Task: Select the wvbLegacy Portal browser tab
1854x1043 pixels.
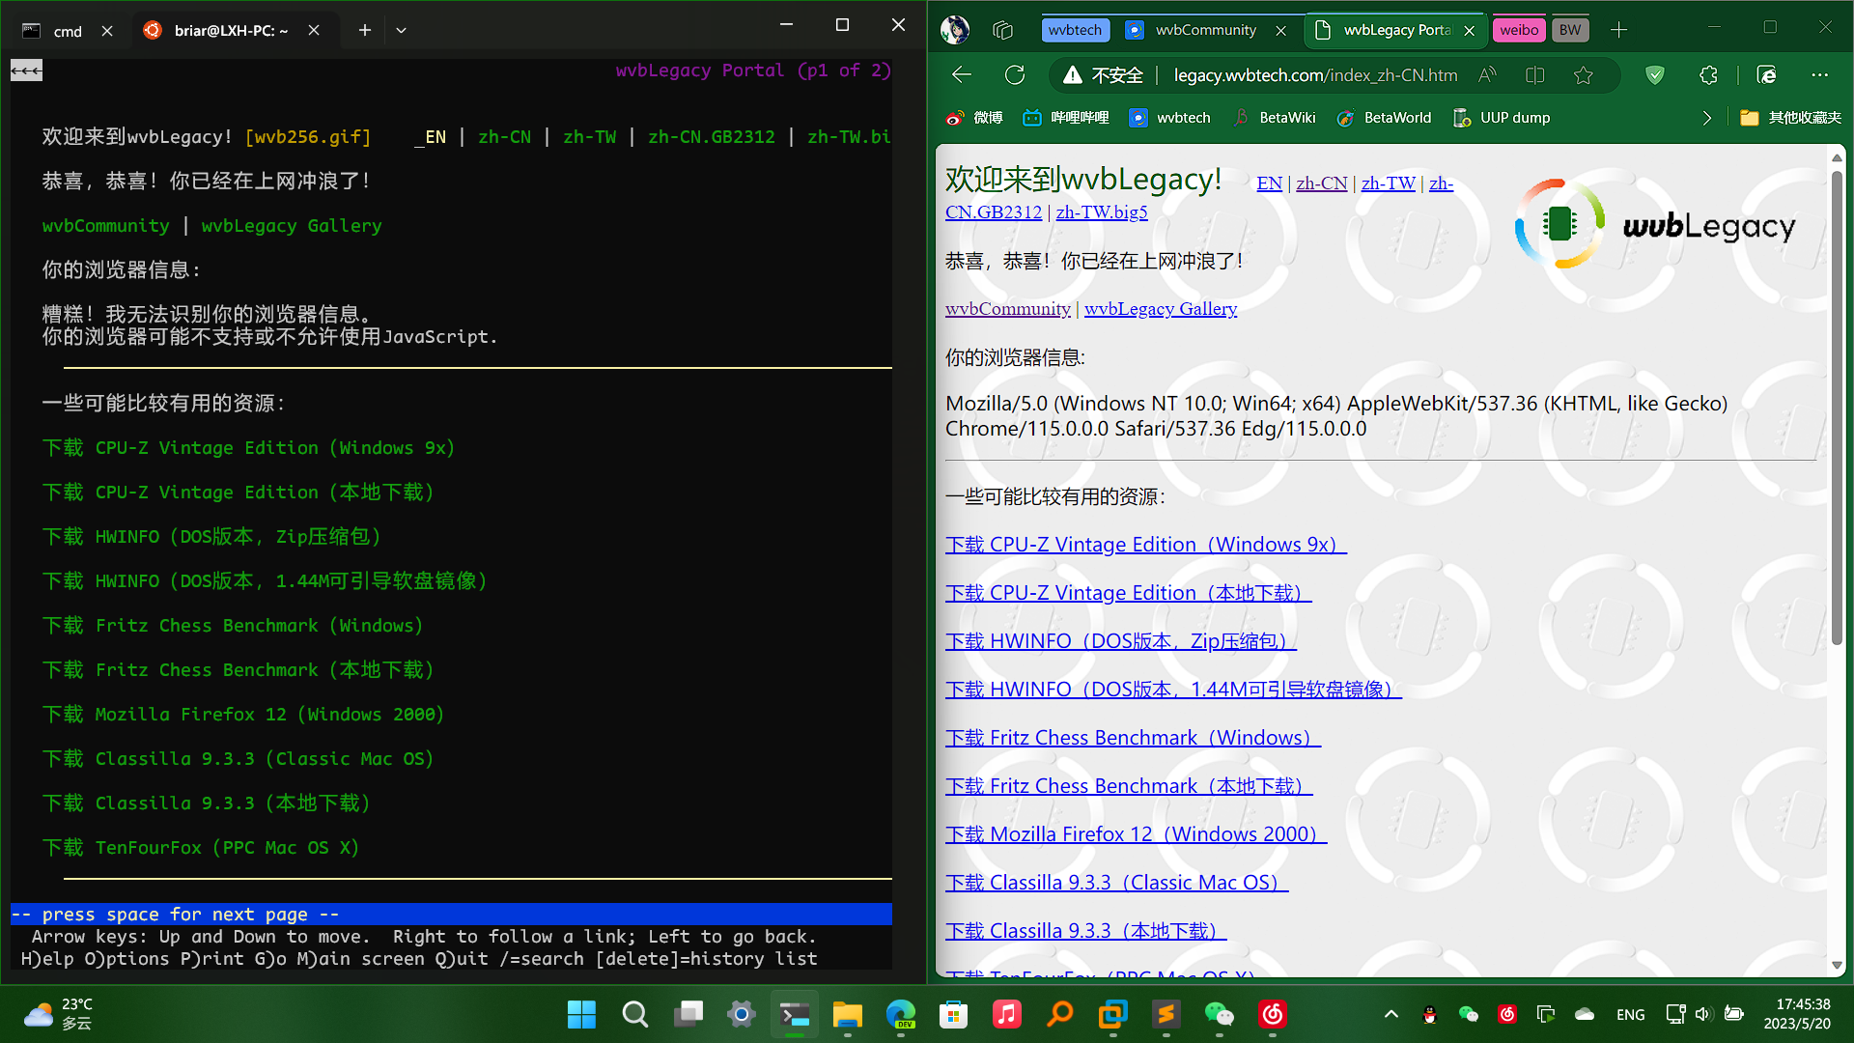Action: click(x=1395, y=30)
